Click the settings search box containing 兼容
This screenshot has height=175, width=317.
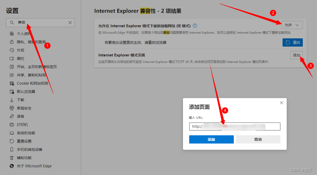(x=40, y=23)
